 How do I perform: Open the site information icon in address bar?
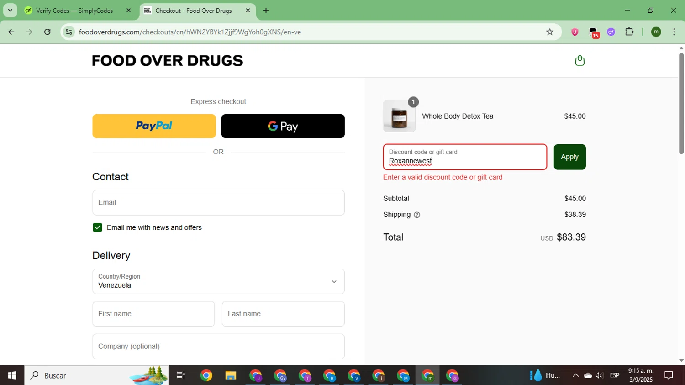tap(69, 32)
